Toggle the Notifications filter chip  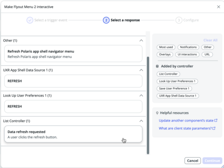tap(188, 47)
